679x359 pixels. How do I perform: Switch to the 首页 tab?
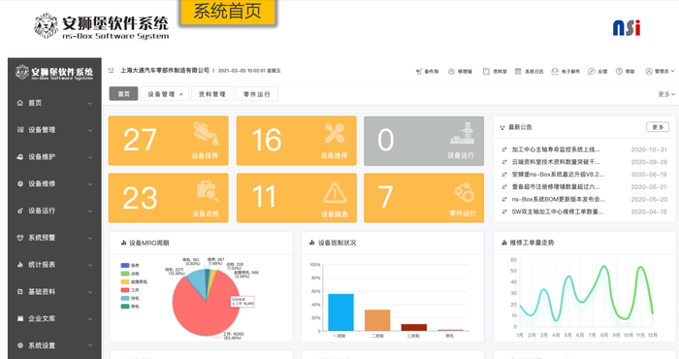click(x=123, y=94)
